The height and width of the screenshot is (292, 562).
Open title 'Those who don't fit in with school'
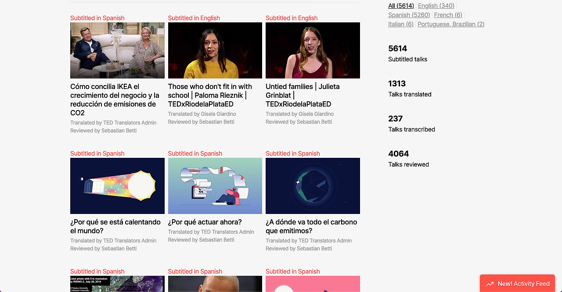point(210,95)
